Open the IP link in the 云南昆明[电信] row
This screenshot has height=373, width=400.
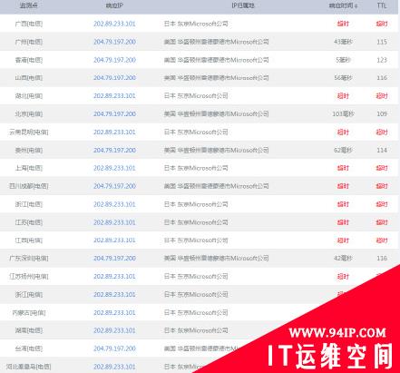pos(114,133)
